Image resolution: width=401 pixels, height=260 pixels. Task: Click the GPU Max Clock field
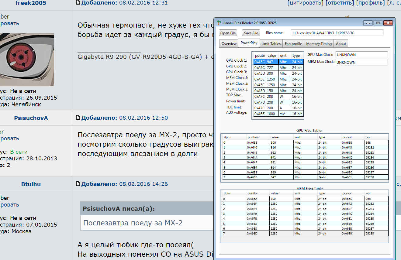361,55
